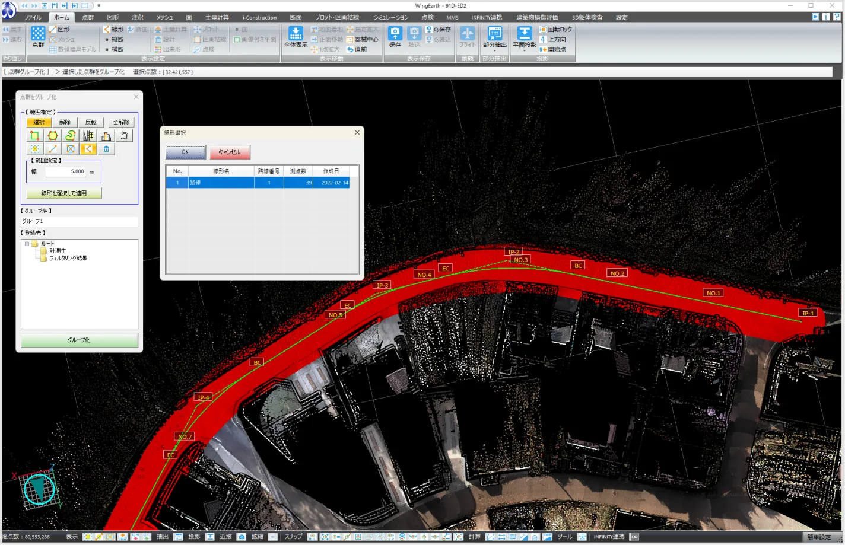
Task: Toggle the 選択 selection mode button
Action: 39,122
